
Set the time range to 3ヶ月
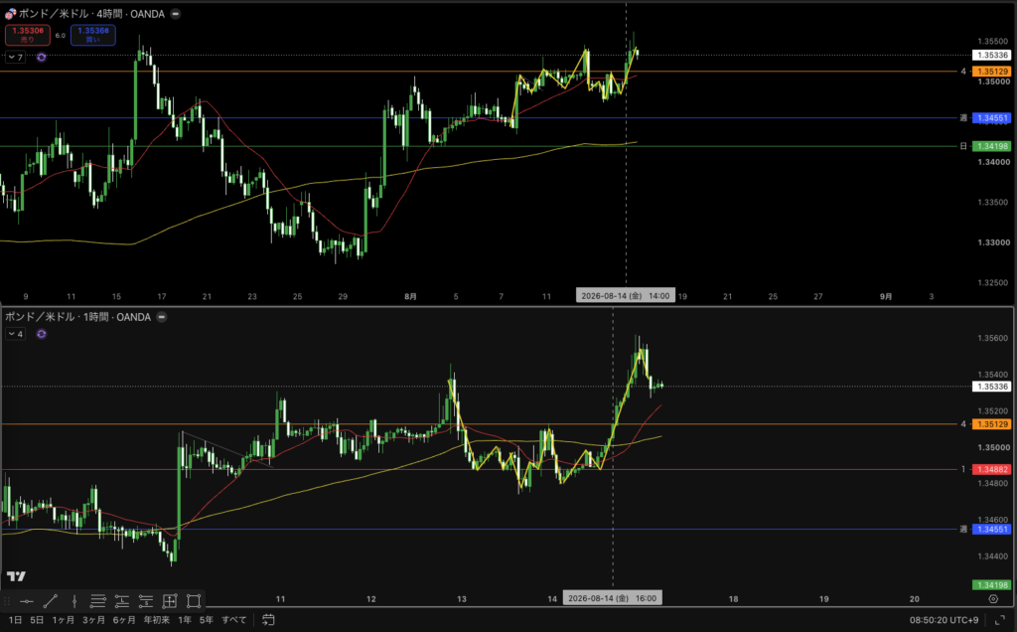tap(93, 620)
